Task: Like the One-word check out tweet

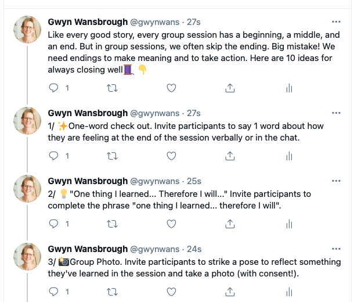Action: pyautogui.click(x=171, y=156)
